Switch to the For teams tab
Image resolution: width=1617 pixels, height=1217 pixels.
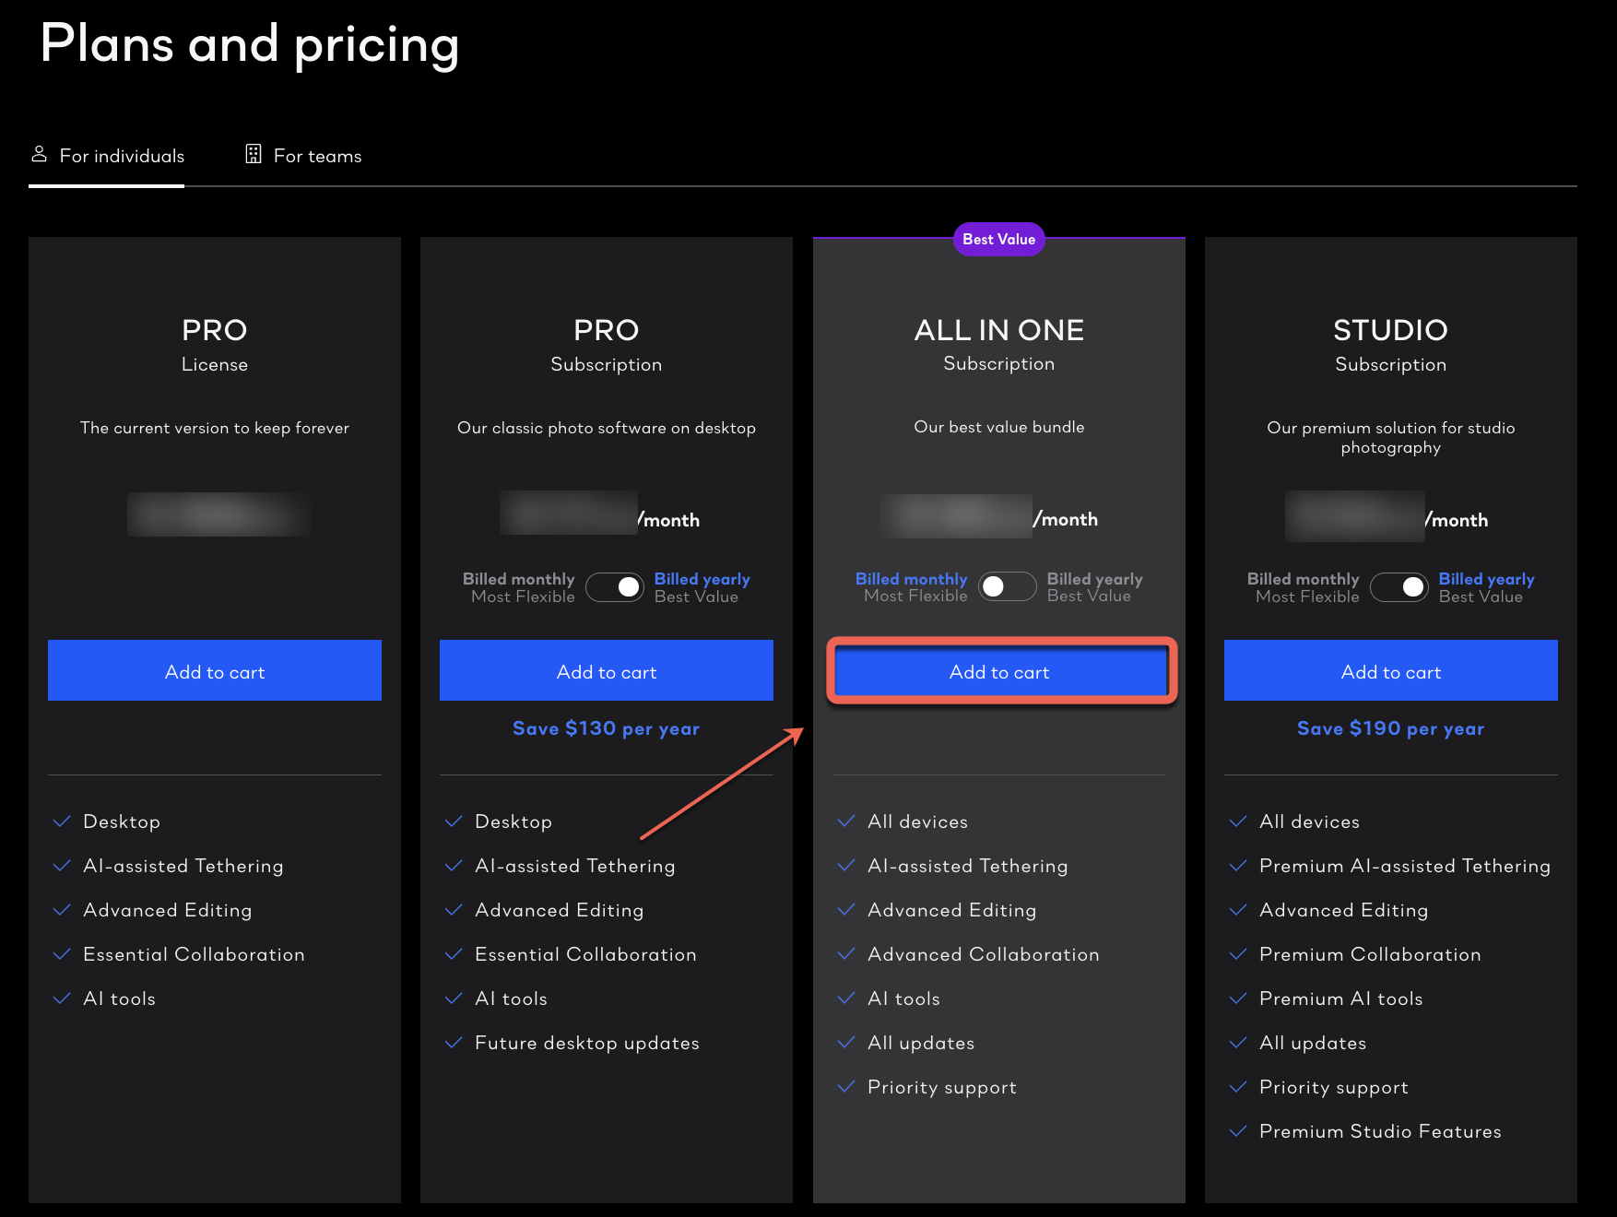pos(318,156)
